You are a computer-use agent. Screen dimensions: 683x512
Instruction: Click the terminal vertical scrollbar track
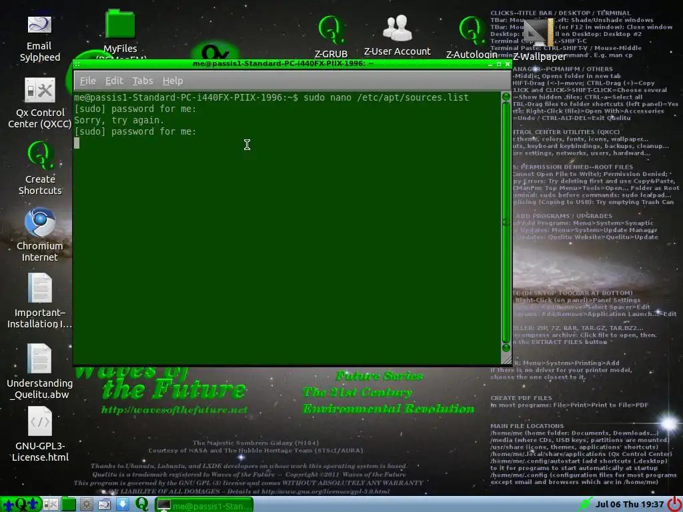click(x=506, y=222)
